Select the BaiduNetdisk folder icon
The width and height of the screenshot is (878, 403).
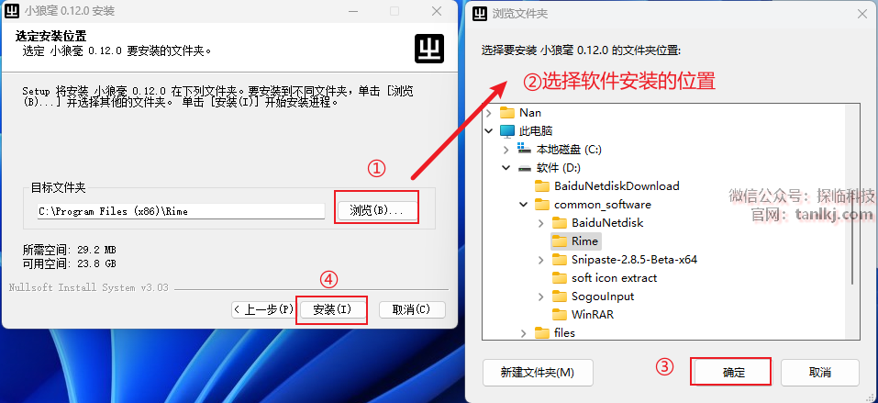[x=560, y=223]
